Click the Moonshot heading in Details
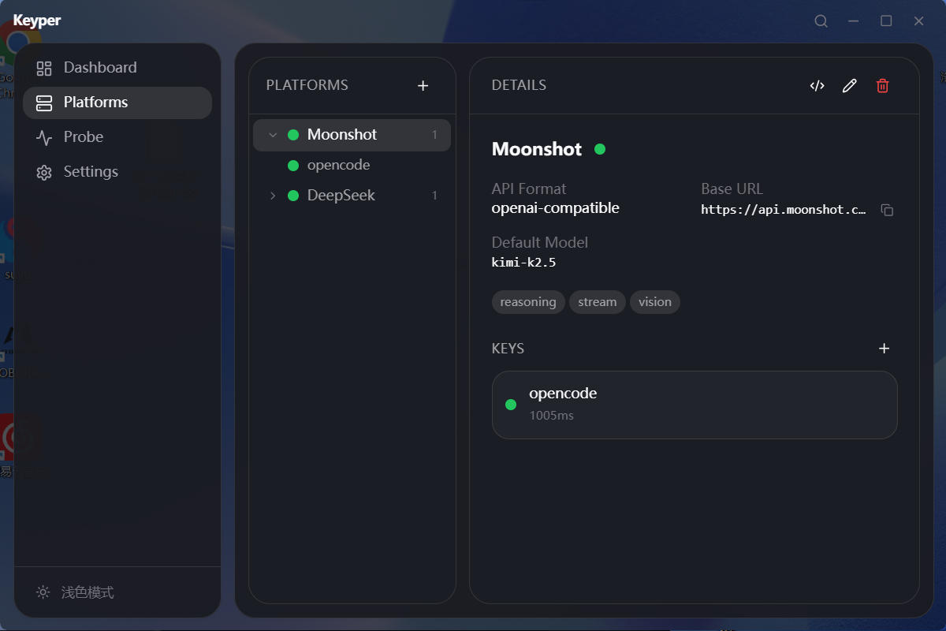946x631 pixels. pyautogui.click(x=537, y=149)
